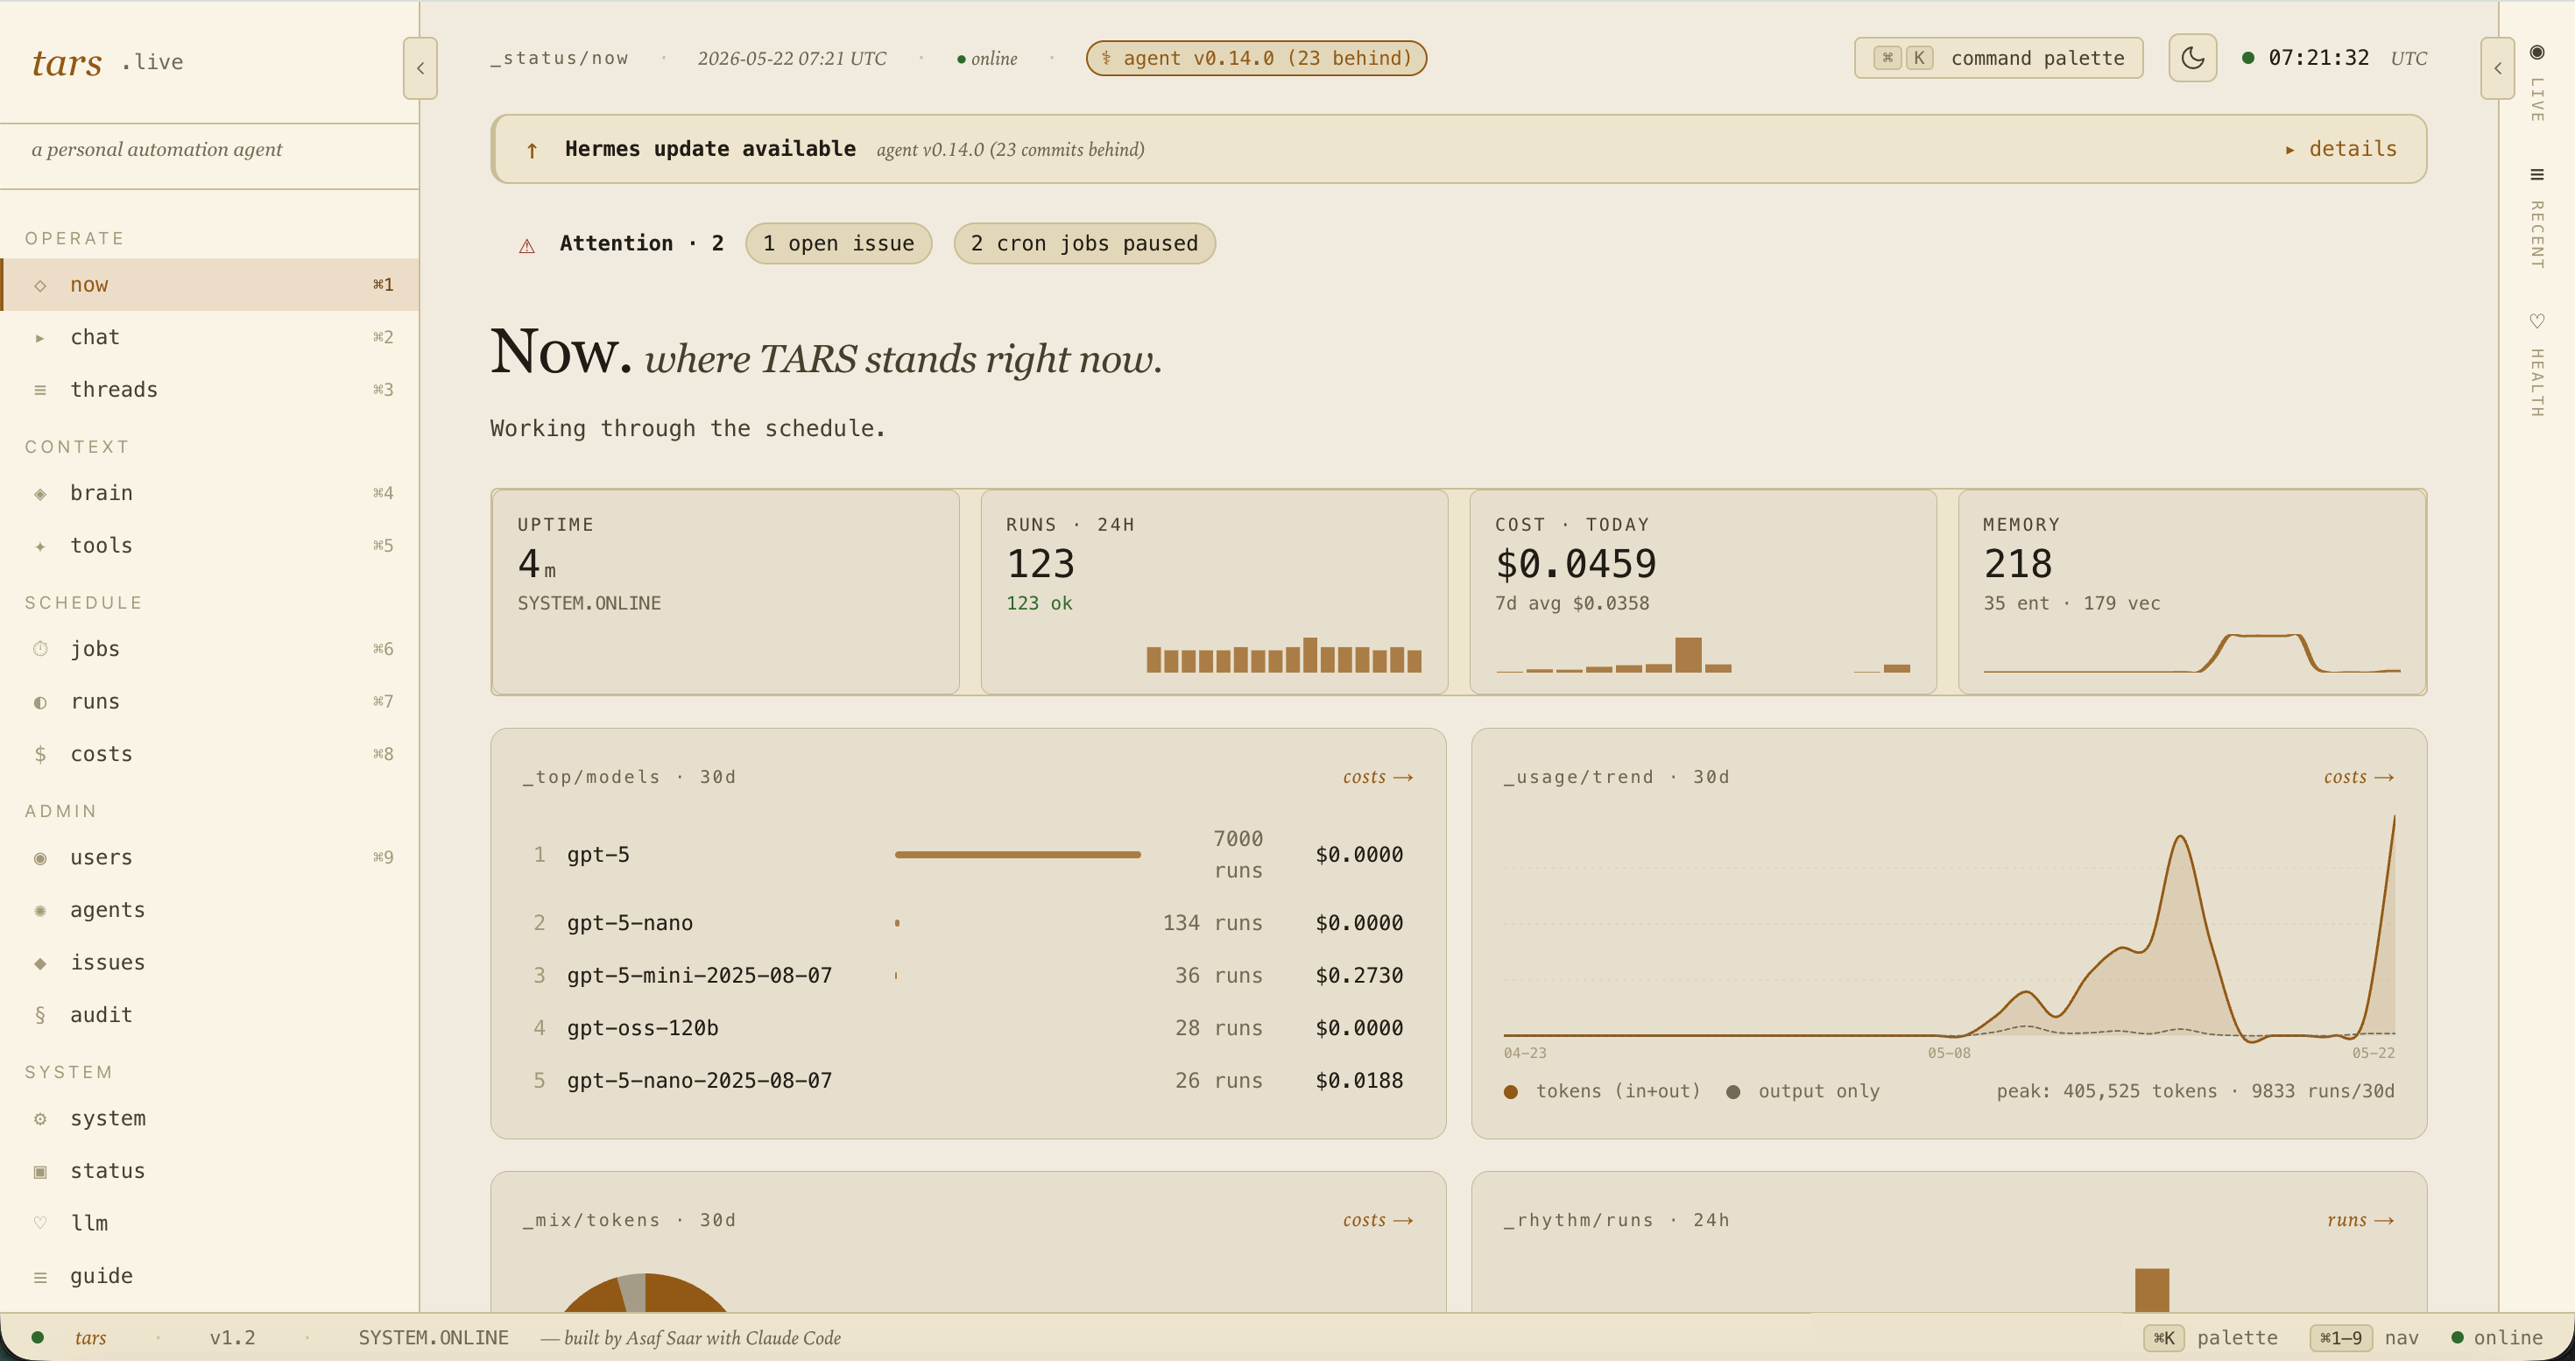Image resolution: width=2575 pixels, height=1361 pixels.
Task: Click the lines icon beside threads
Action: pos(40,390)
